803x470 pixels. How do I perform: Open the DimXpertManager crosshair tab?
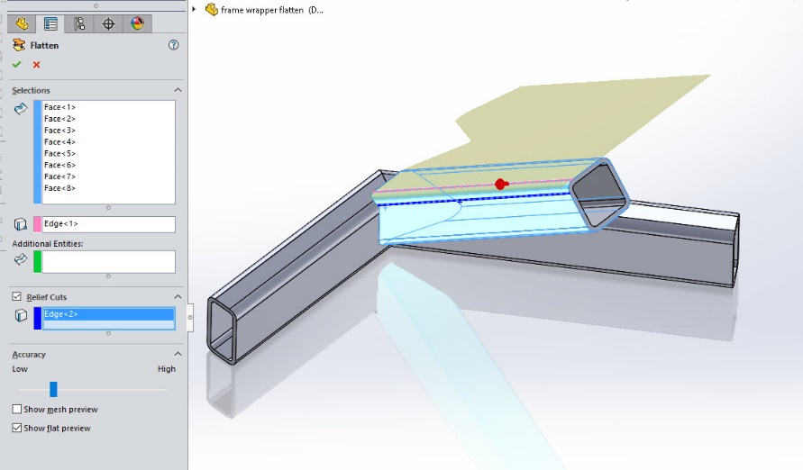coord(108,23)
